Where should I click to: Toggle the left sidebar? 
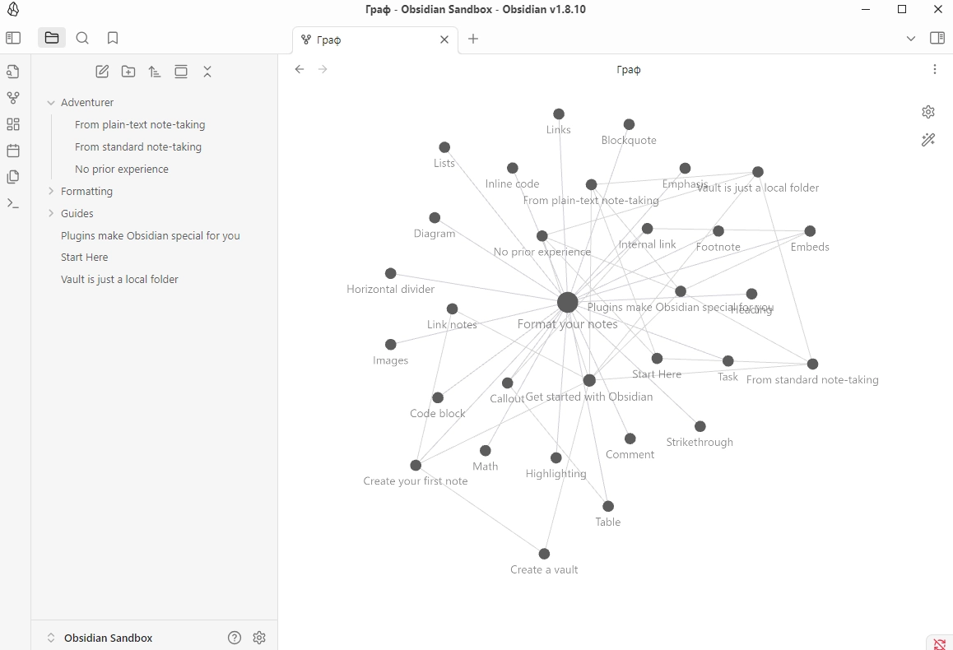12,38
